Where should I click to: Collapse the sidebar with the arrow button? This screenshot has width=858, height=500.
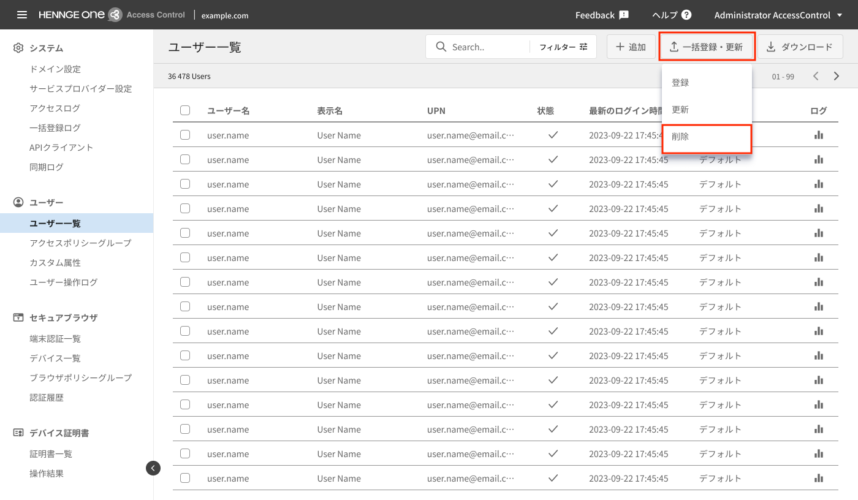pos(153,468)
